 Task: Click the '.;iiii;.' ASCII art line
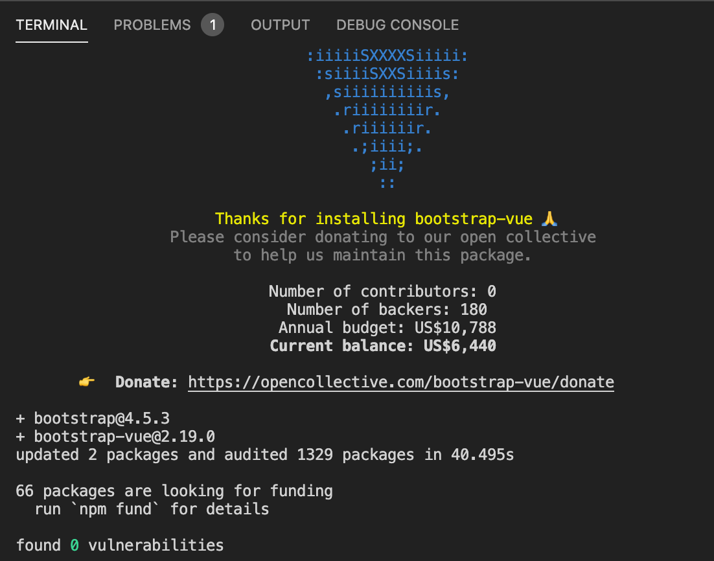pyautogui.click(x=387, y=146)
